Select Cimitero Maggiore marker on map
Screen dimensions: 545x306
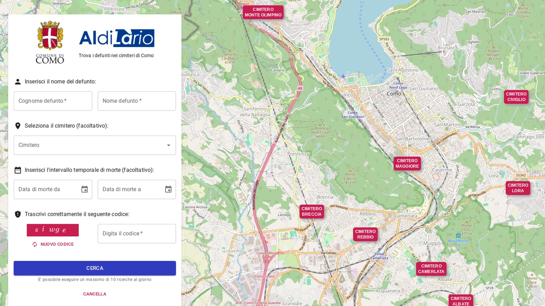click(x=407, y=164)
